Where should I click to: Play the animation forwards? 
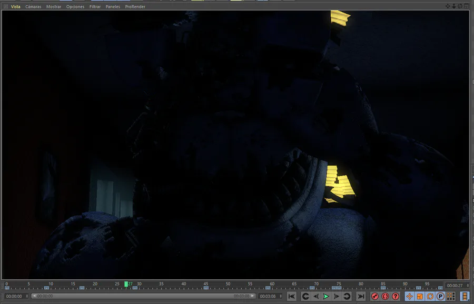click(x=326, y=297)
